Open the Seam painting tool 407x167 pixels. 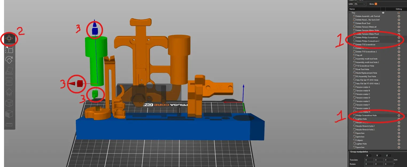(9, 103)
